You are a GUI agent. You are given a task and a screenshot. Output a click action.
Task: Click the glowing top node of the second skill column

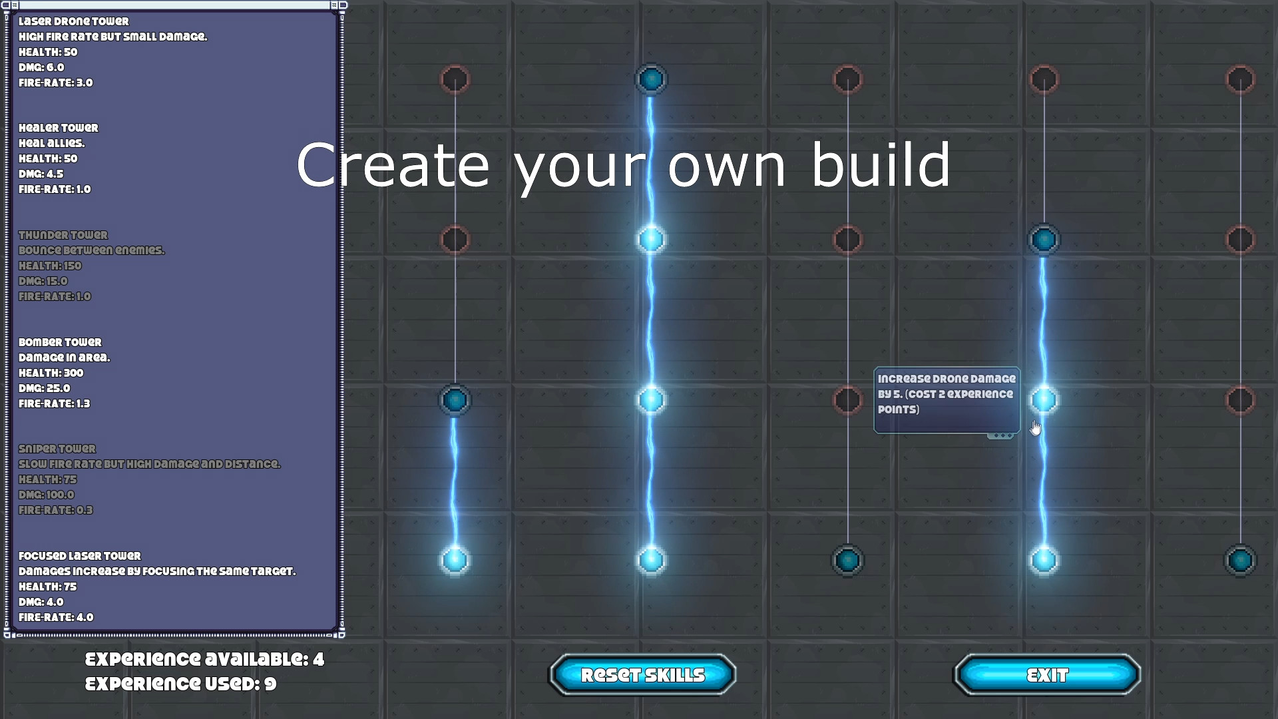pos(651,79)
